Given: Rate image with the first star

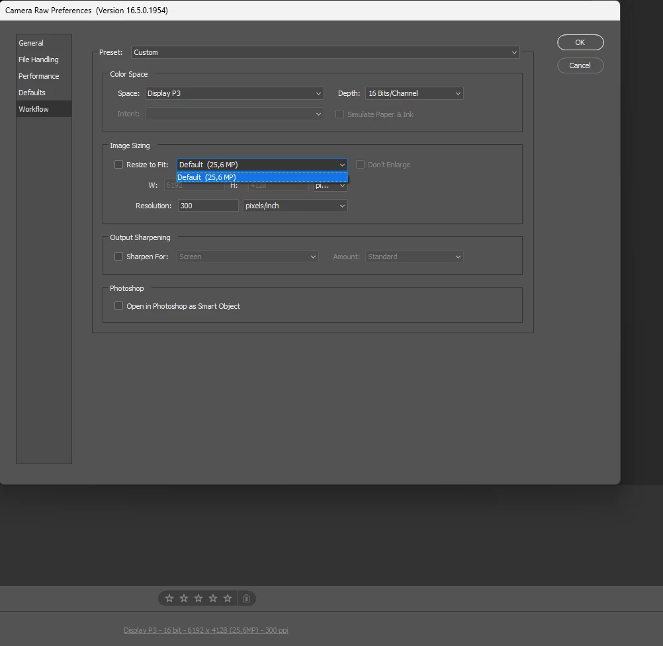Looking at the screenshot, I should (169, 598).
